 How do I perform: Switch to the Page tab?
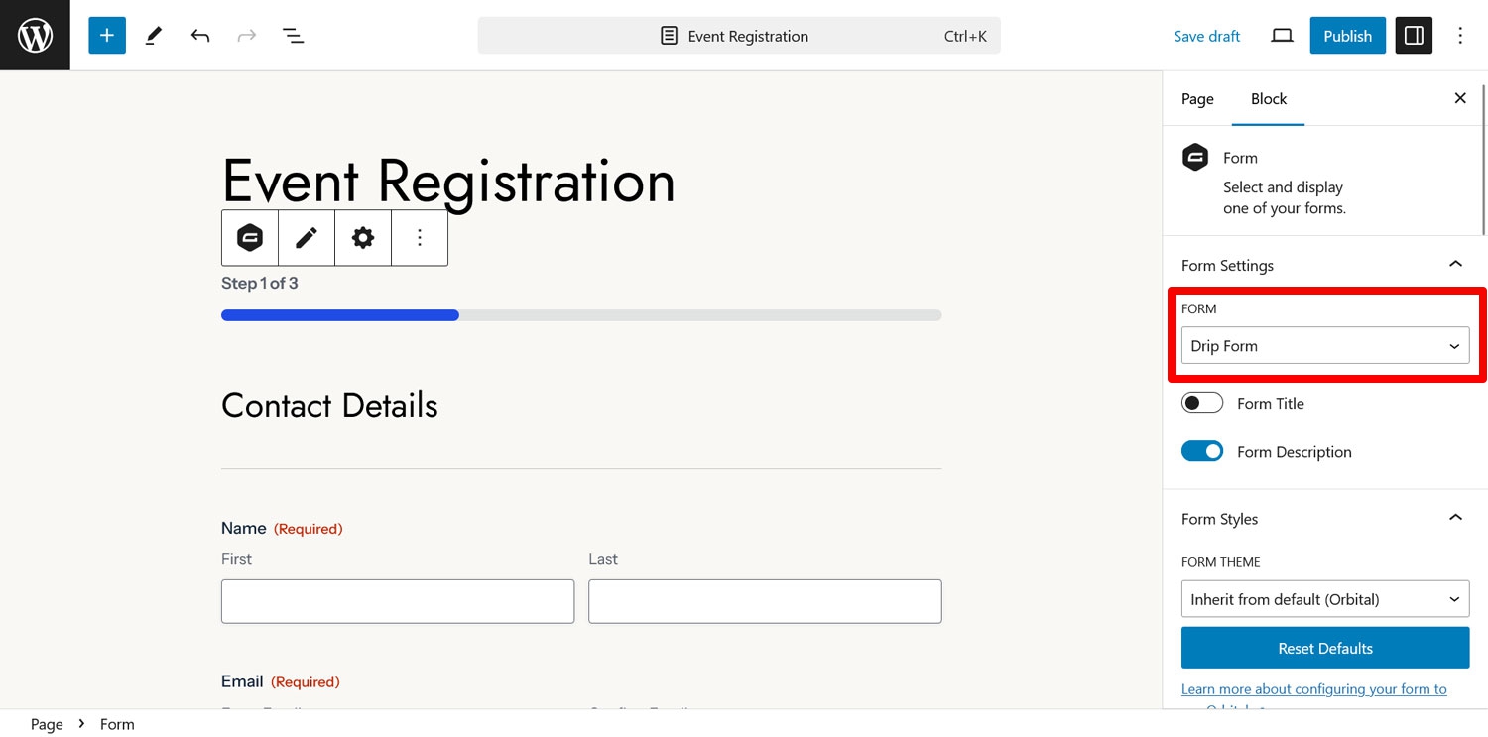(1197, 99)
